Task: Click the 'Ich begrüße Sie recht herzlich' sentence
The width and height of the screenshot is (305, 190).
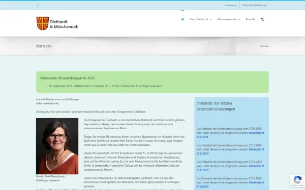Action: pos(91,112)
